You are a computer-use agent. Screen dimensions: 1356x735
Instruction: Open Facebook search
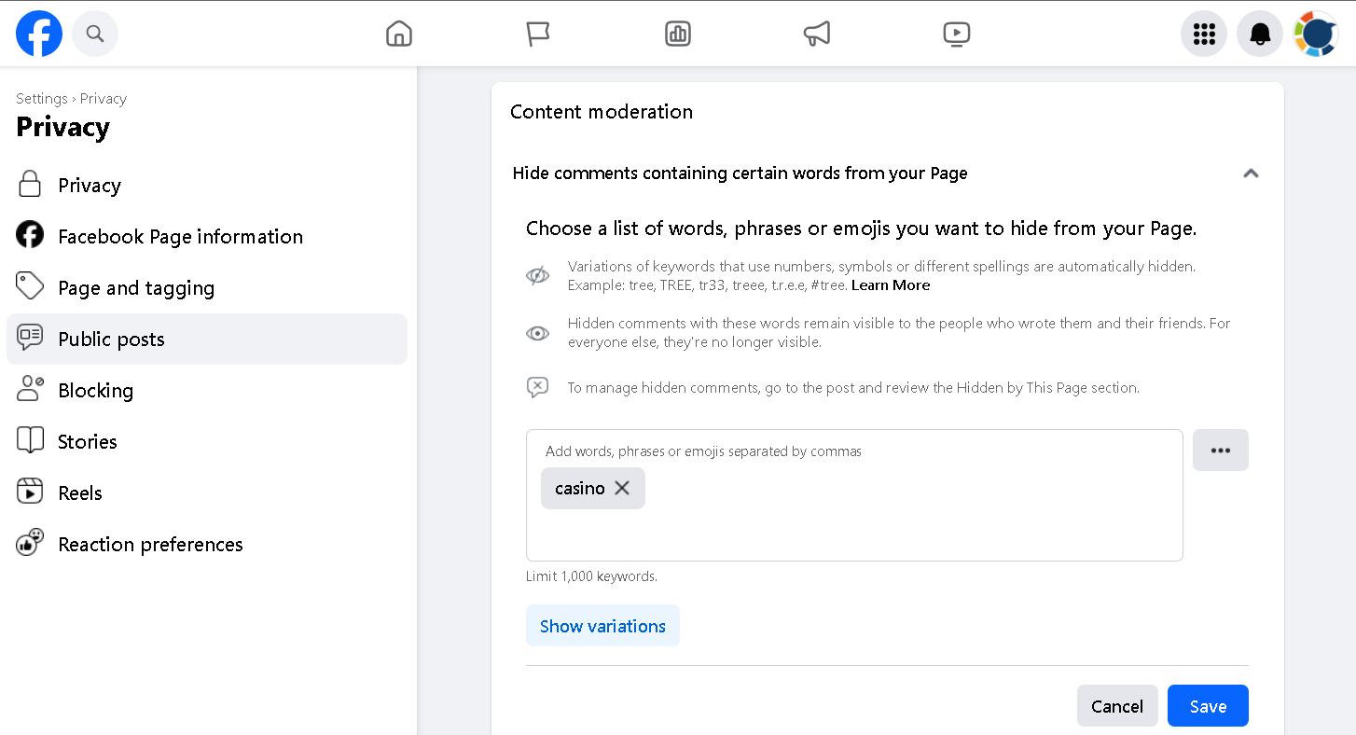click(94, 34)
